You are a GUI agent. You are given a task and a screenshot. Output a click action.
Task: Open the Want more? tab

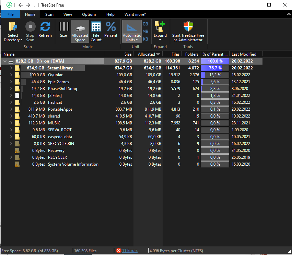coord(135,14)
